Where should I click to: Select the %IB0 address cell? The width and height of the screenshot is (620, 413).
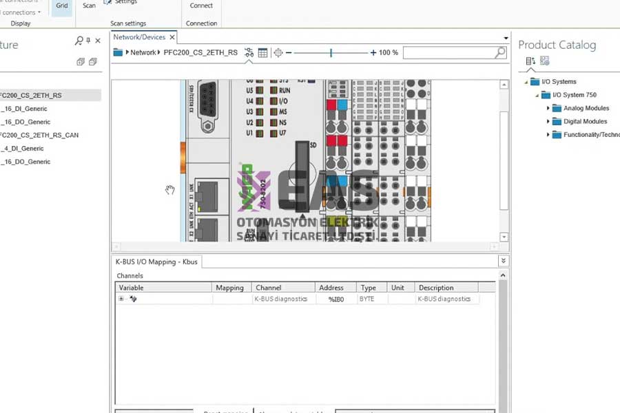pyautogui.click(x=336, y=299)
